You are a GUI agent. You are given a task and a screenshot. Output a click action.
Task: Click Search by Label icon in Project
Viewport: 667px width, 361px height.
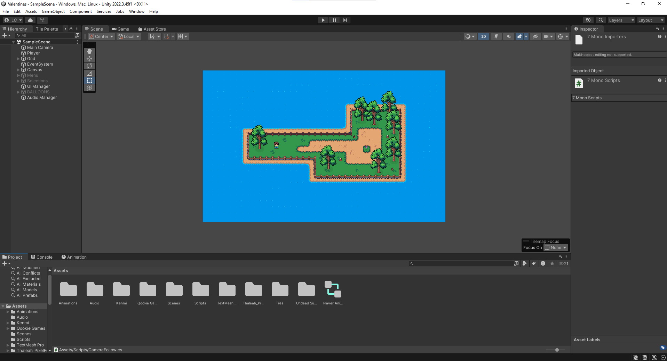[x=534, y=263]
